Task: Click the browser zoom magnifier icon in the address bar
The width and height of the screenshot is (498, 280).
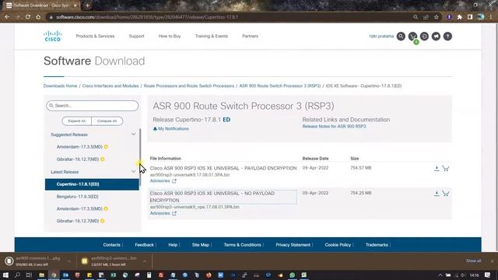Action: point(416,17)
